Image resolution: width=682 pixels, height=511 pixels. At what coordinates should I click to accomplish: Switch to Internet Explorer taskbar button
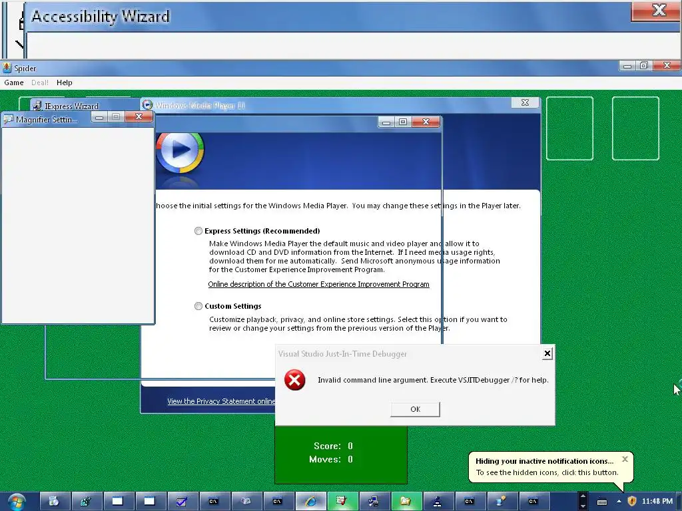pos(310,502)
